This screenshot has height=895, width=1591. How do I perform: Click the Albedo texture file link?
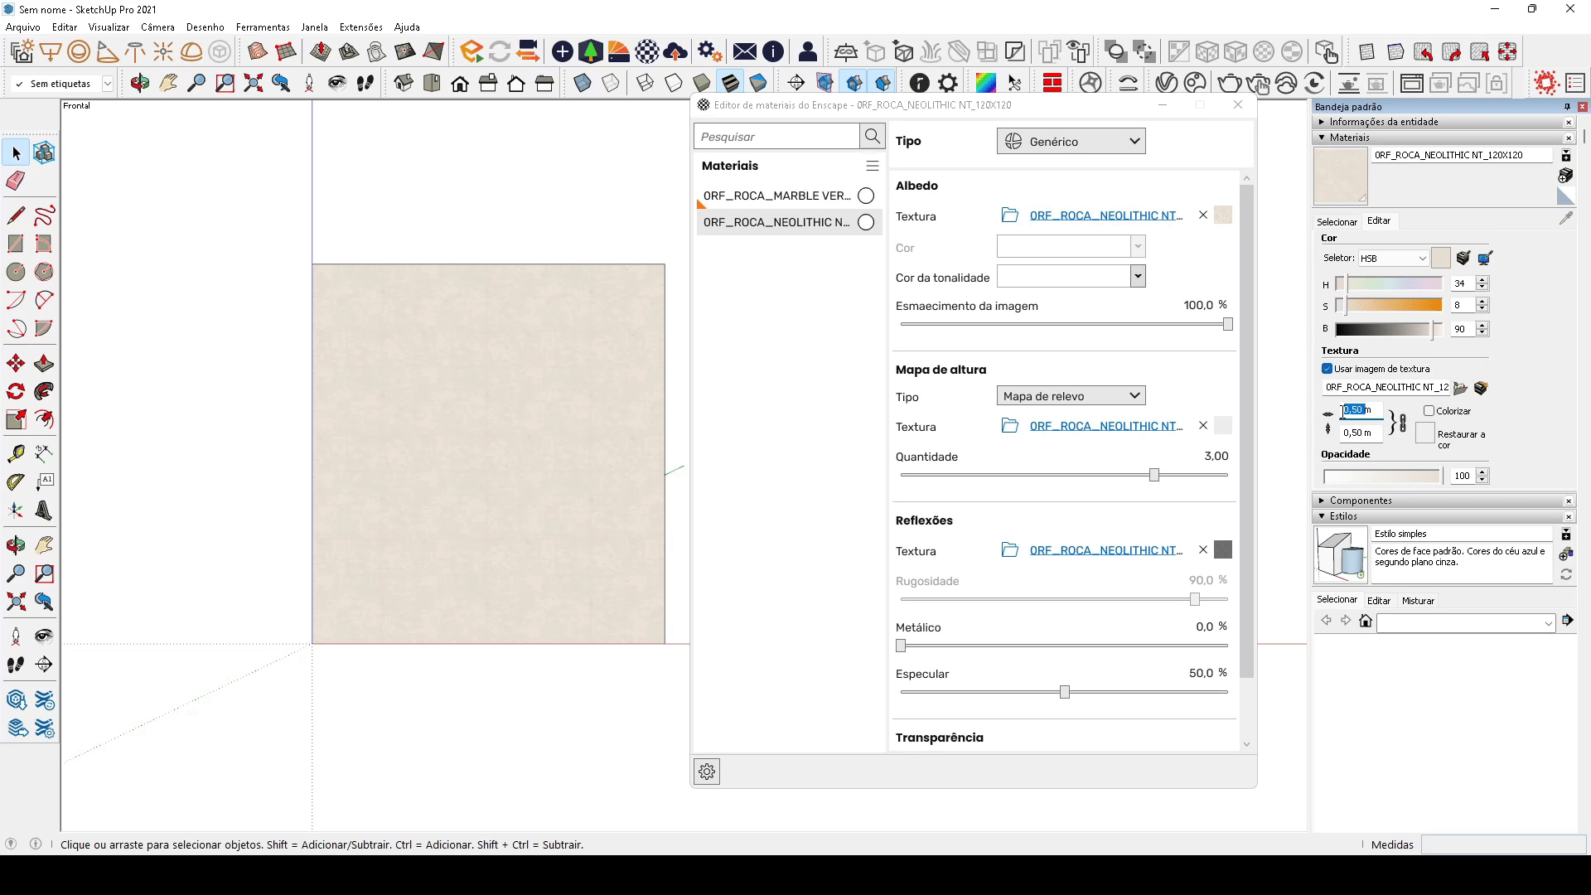tap(1105, 215)
